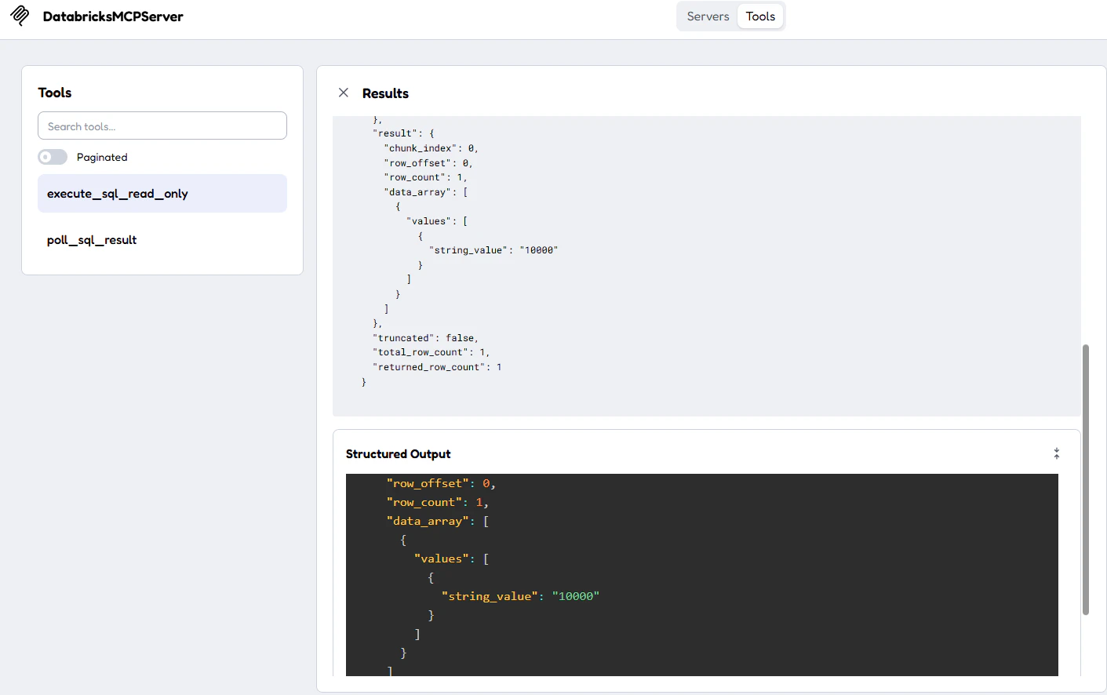The width and height of the screenshot is (1107, 695).
Task: Click "values" key in the light results block
Action: tap(429, 221)
